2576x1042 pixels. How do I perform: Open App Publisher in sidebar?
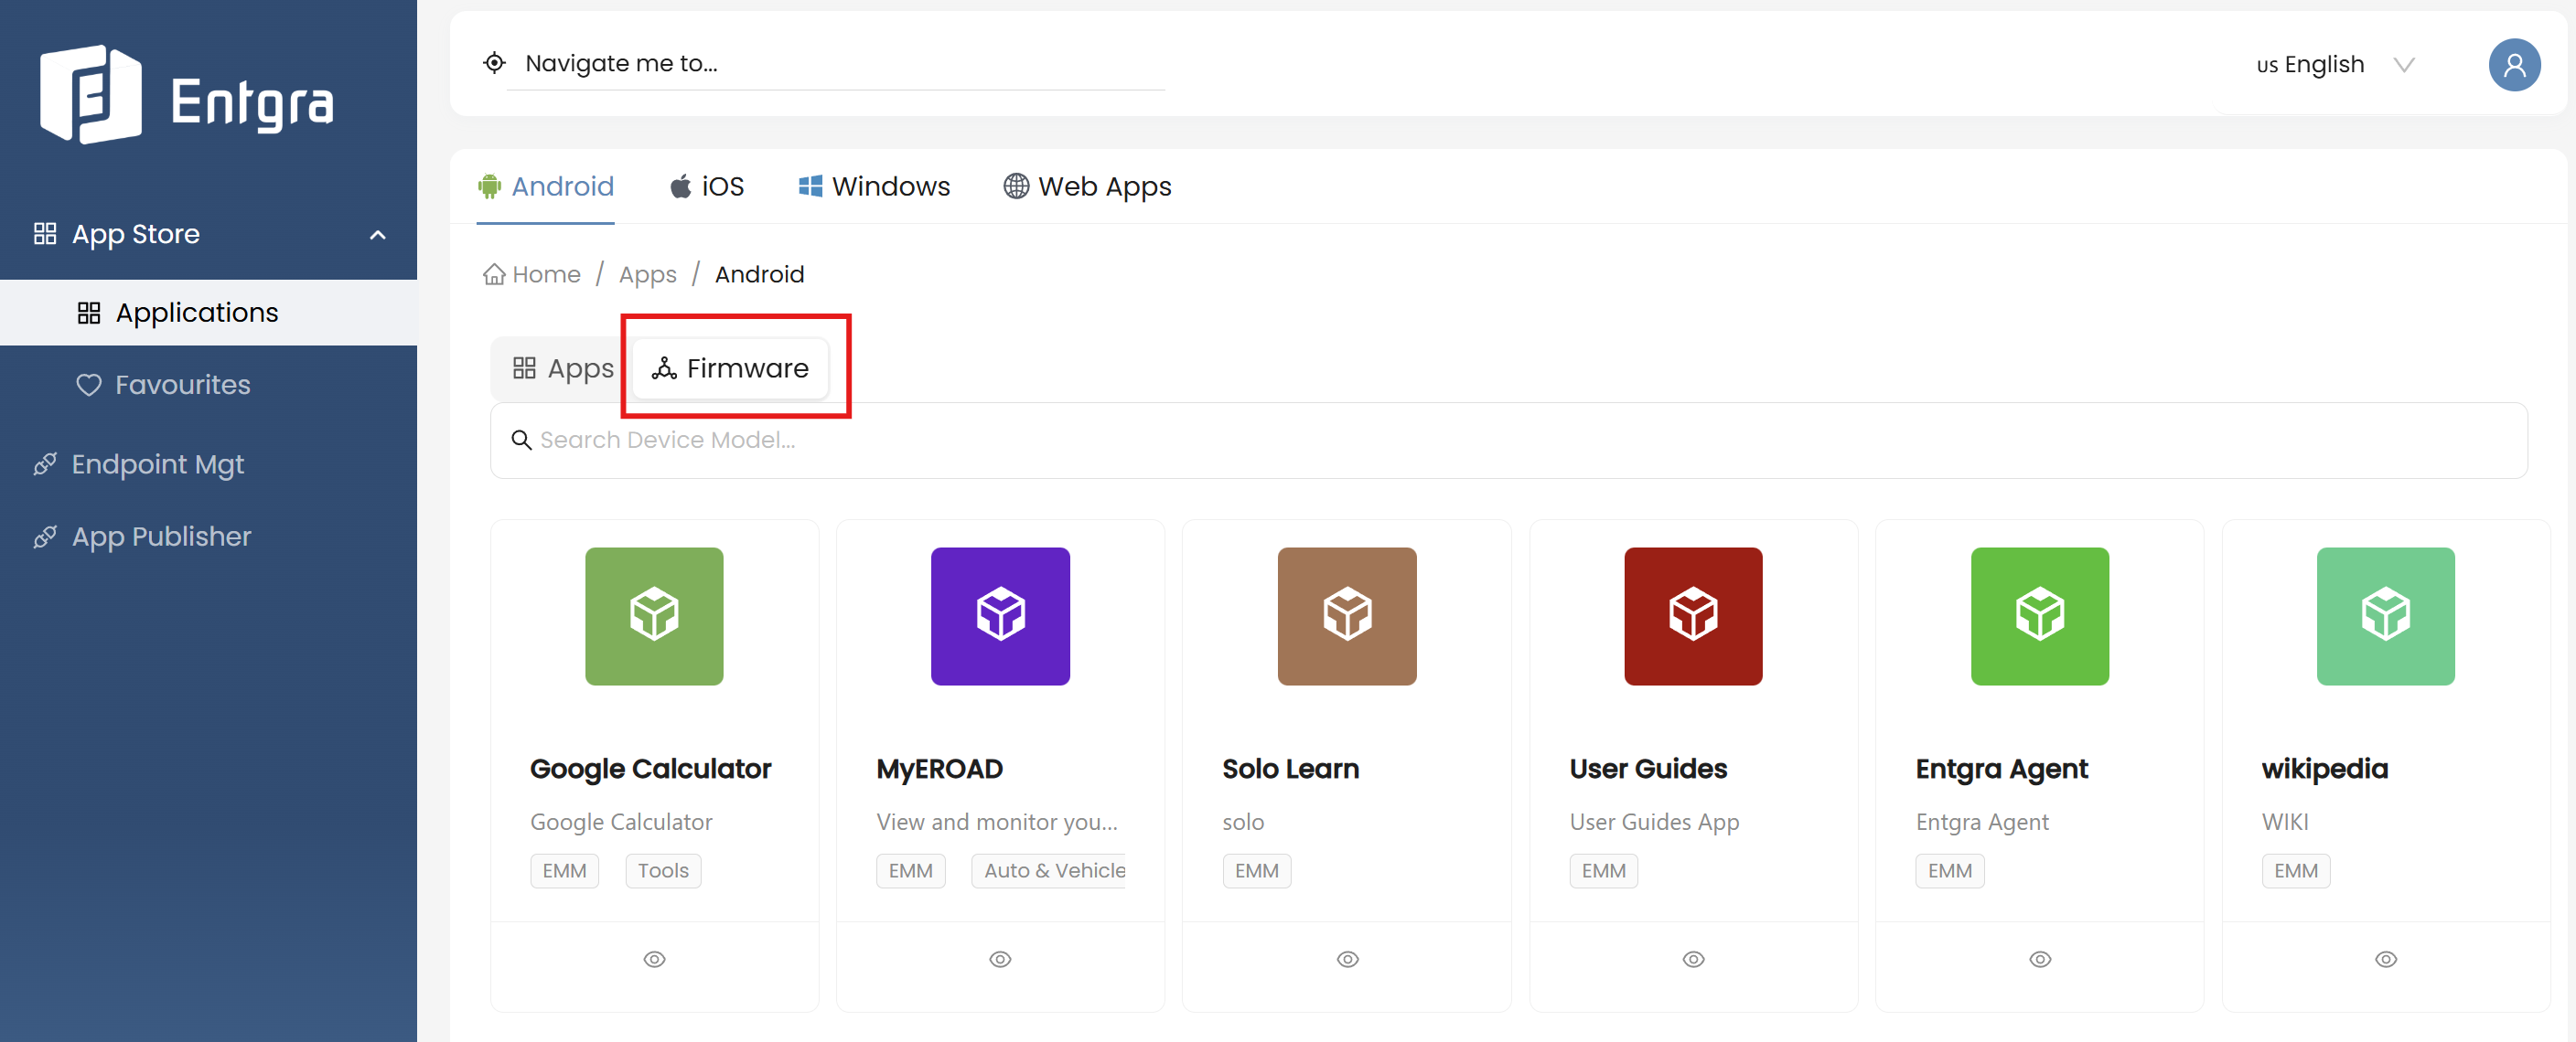[208, 537]
